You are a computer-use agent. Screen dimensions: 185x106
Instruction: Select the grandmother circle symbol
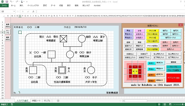(82, 39)
